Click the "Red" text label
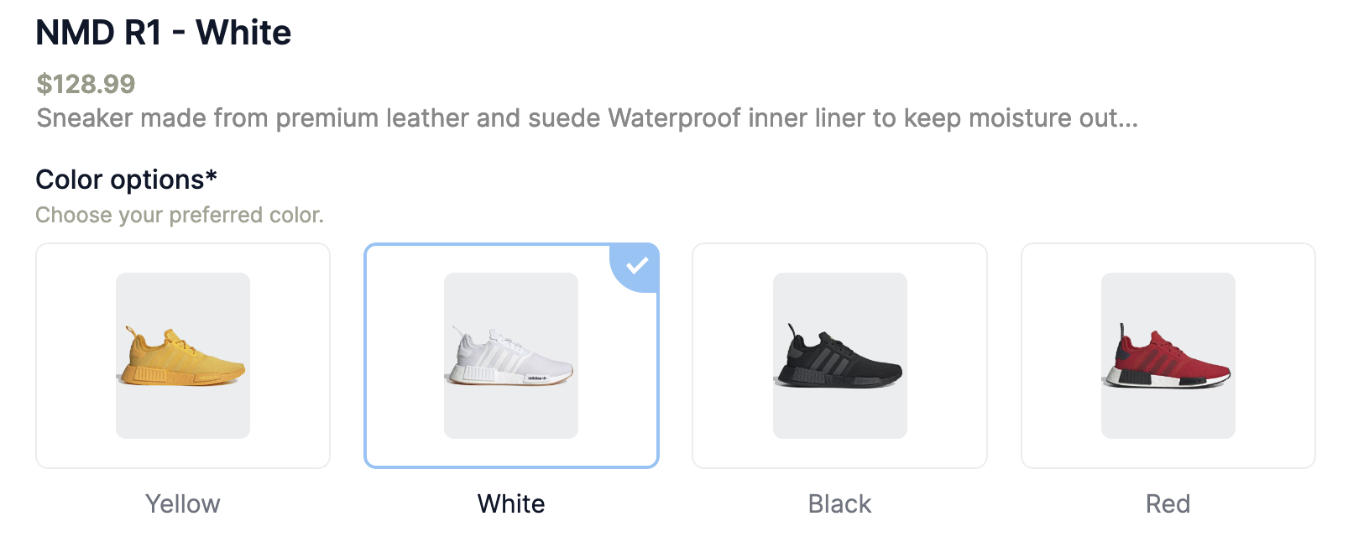Screen dimensions: 1348x537 pos(1168,503)
